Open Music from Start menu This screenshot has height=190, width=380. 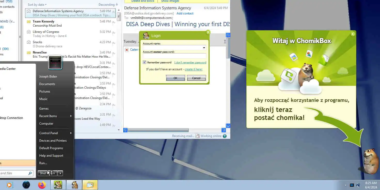click(x=43, y=99)
